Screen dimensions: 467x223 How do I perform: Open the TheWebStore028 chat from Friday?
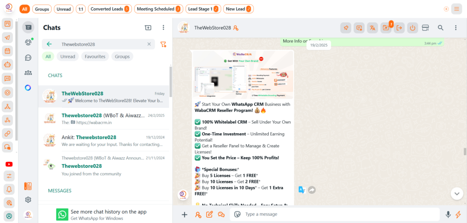(103, 97)
